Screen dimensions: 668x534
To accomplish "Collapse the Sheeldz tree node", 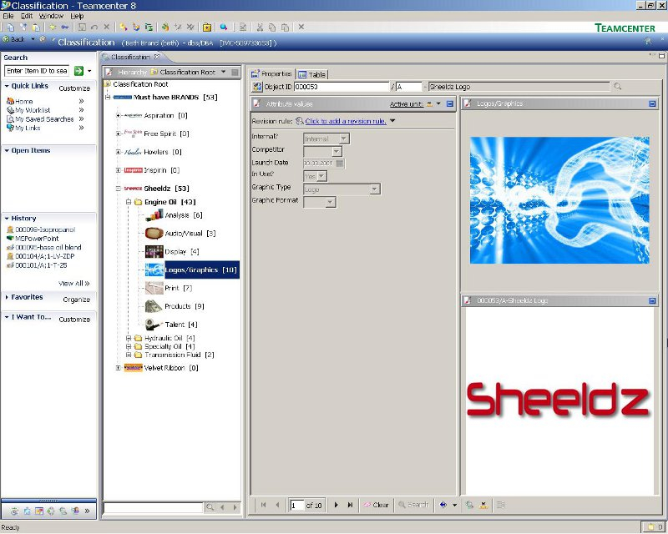I will pos(119,189).
